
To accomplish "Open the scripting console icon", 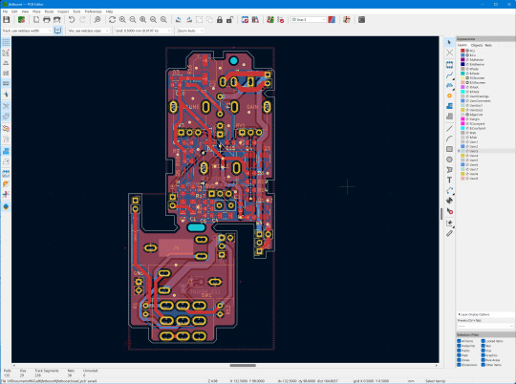I will coord(361,20).
